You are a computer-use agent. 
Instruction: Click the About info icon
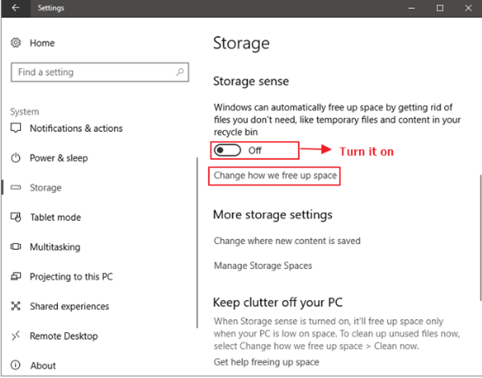16,366
